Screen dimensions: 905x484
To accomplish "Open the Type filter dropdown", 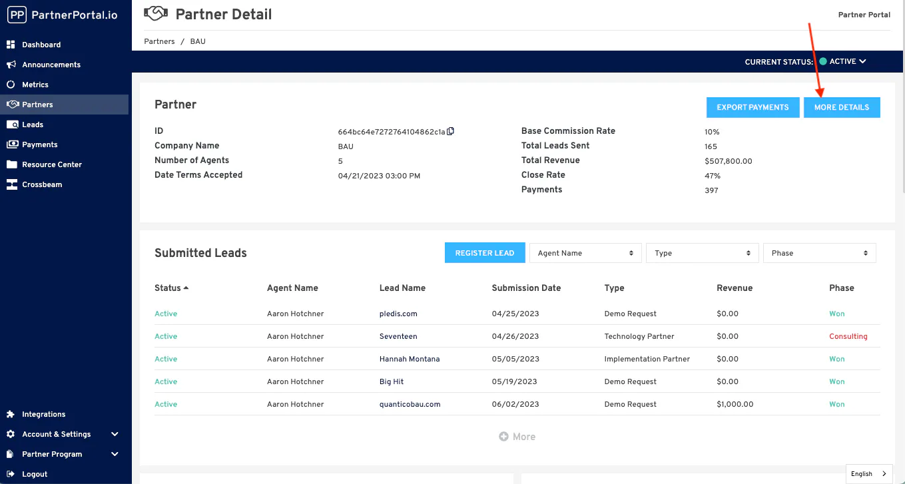I will (703, 253).
